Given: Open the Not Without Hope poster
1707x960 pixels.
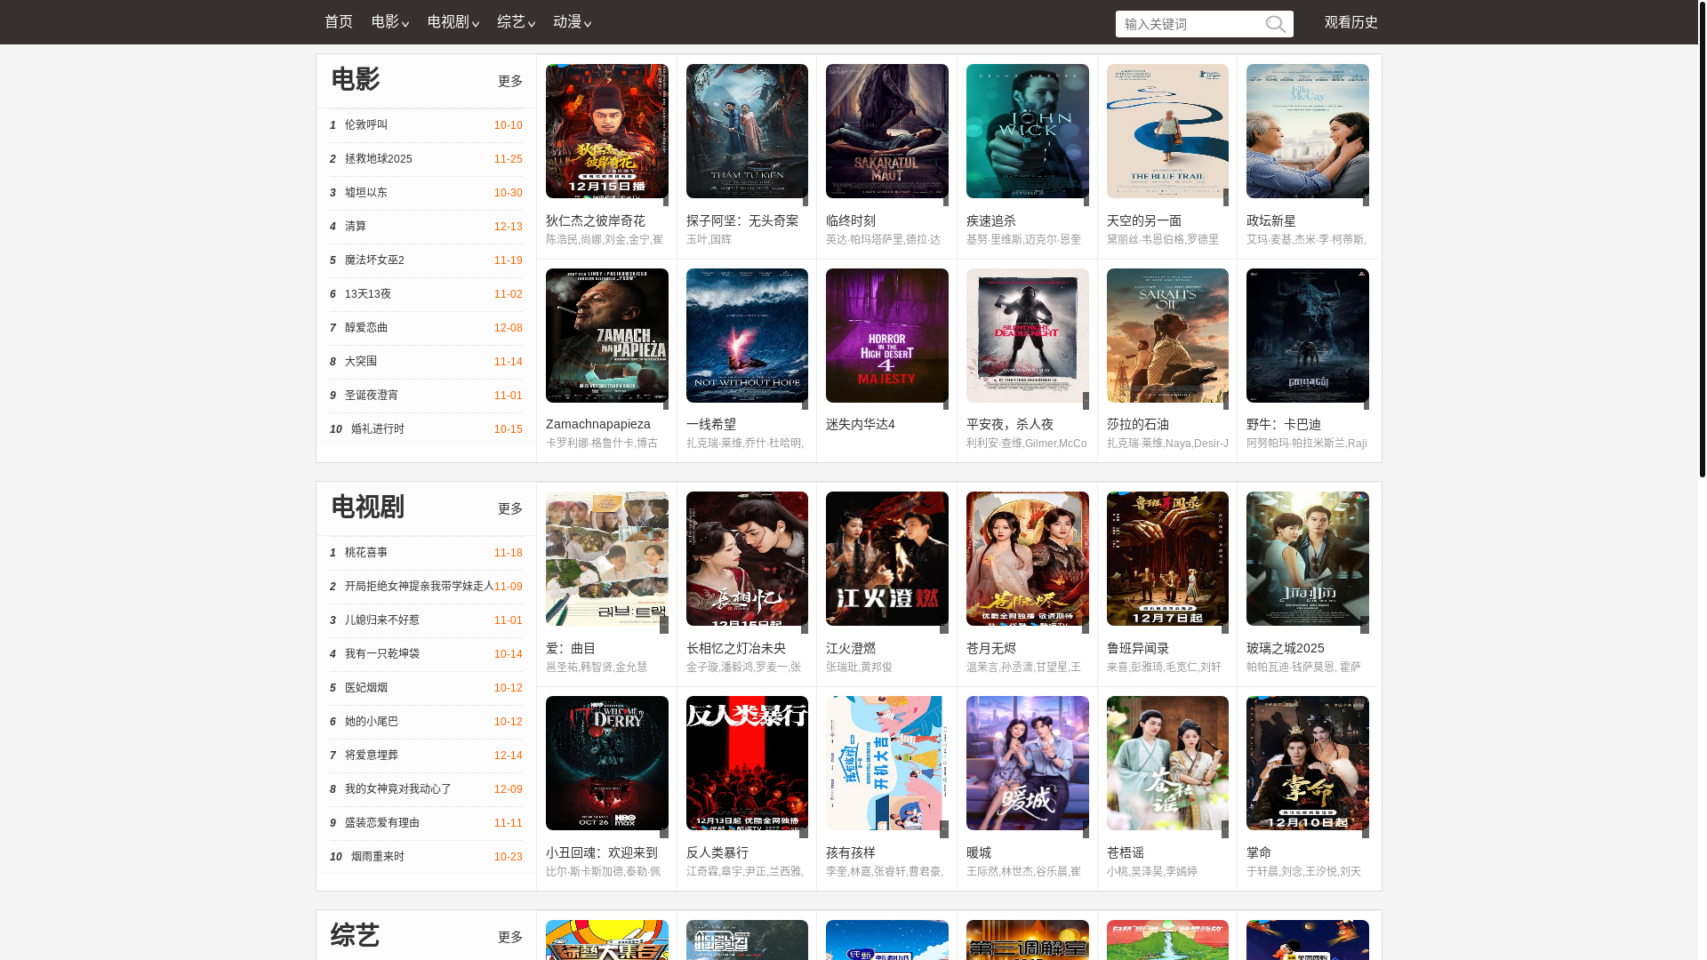Looking at the screenshot, I should (747, 335).
